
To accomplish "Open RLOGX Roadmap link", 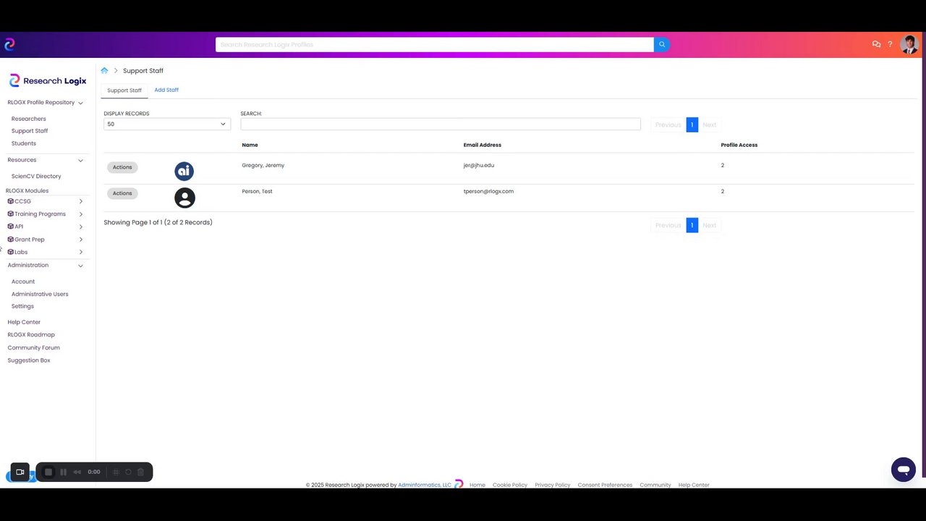I will pyautogui.click(x=31, y=335).
